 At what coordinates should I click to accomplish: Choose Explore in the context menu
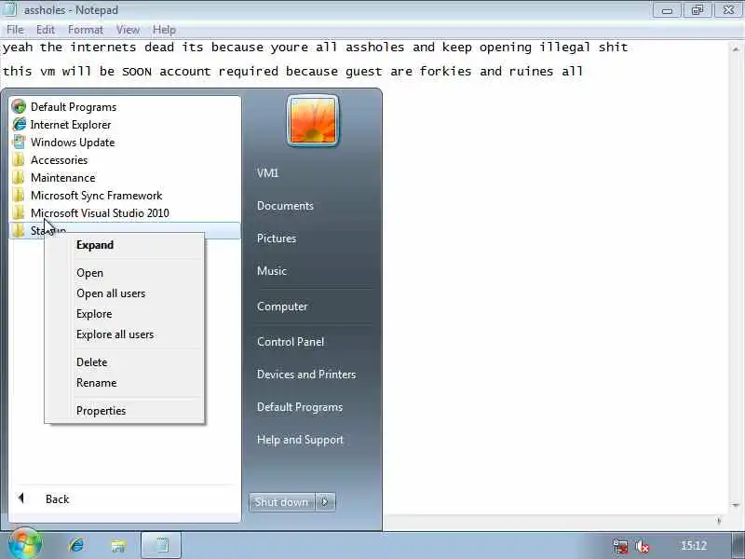coord(125,314)
